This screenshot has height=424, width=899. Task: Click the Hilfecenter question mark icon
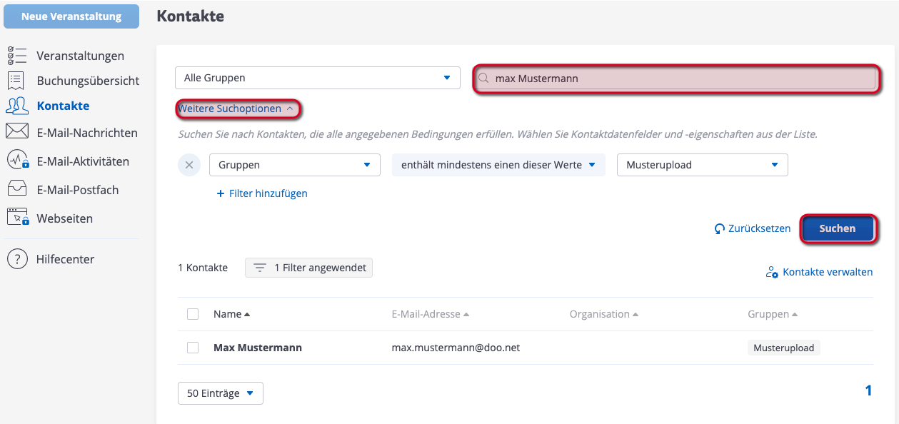17,259
